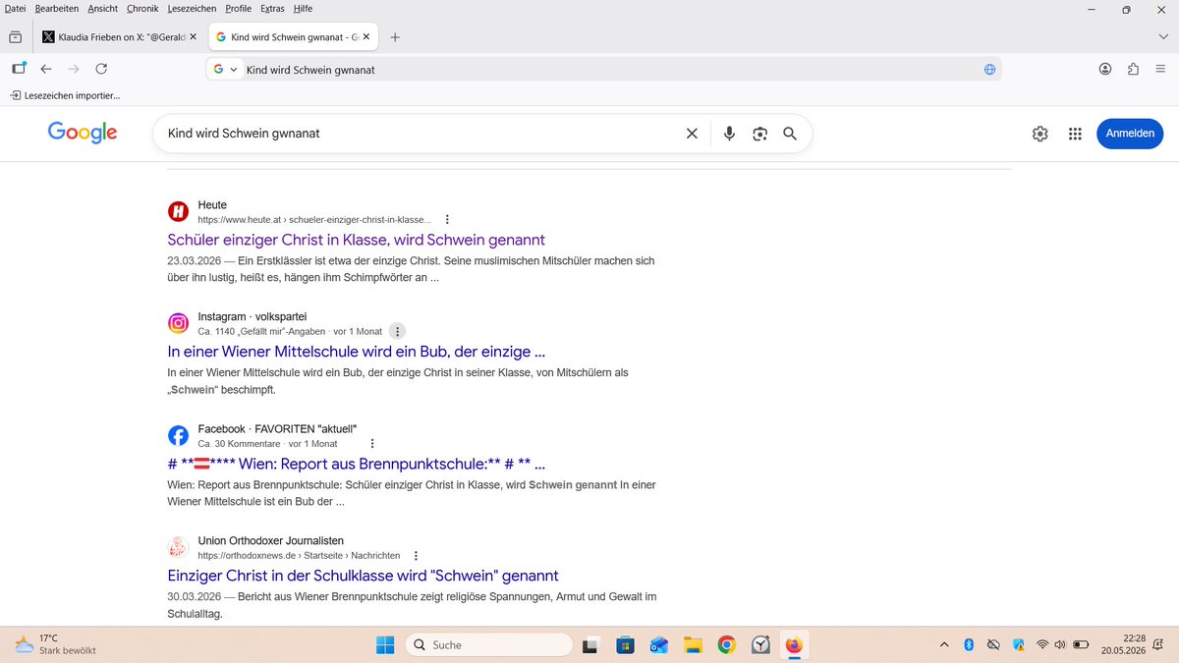Screen dimensions: 1179x663
Task: Close the Google search results tab
Action: coord(366,37)
